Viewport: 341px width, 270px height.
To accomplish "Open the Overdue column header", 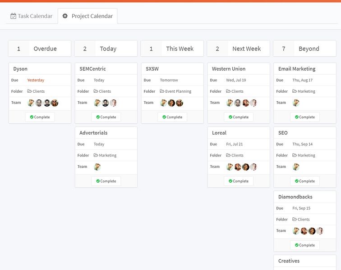I will (x=40, y=49).
